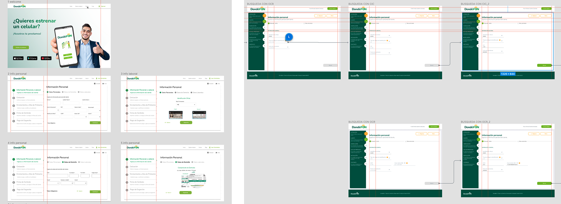
Task: Click green 'Continuar' button in 2 info personal
Action: coord(95,123)
